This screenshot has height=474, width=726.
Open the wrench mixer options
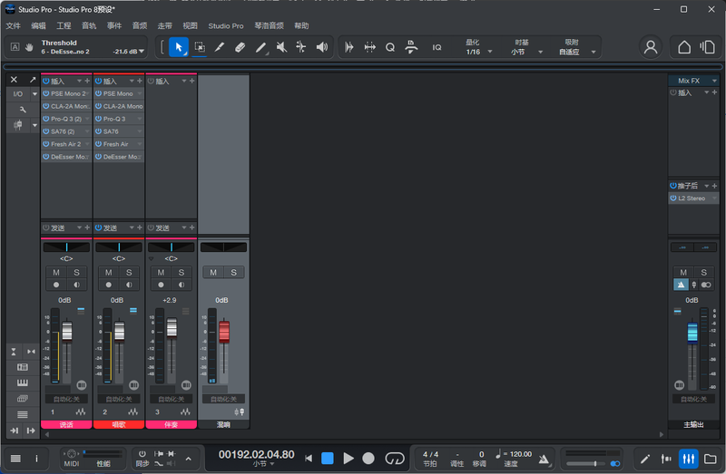click(23, 110)
